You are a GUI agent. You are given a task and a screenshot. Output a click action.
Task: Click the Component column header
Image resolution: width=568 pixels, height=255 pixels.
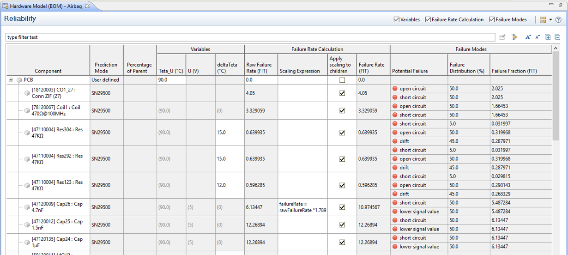(x=48, y=71)
